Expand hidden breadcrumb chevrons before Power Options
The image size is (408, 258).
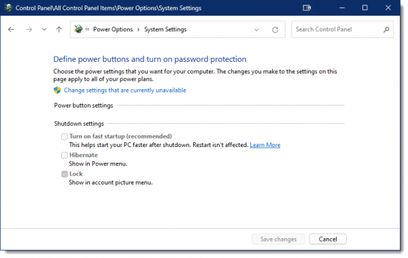pyautogui.click(x=87, y=29)
